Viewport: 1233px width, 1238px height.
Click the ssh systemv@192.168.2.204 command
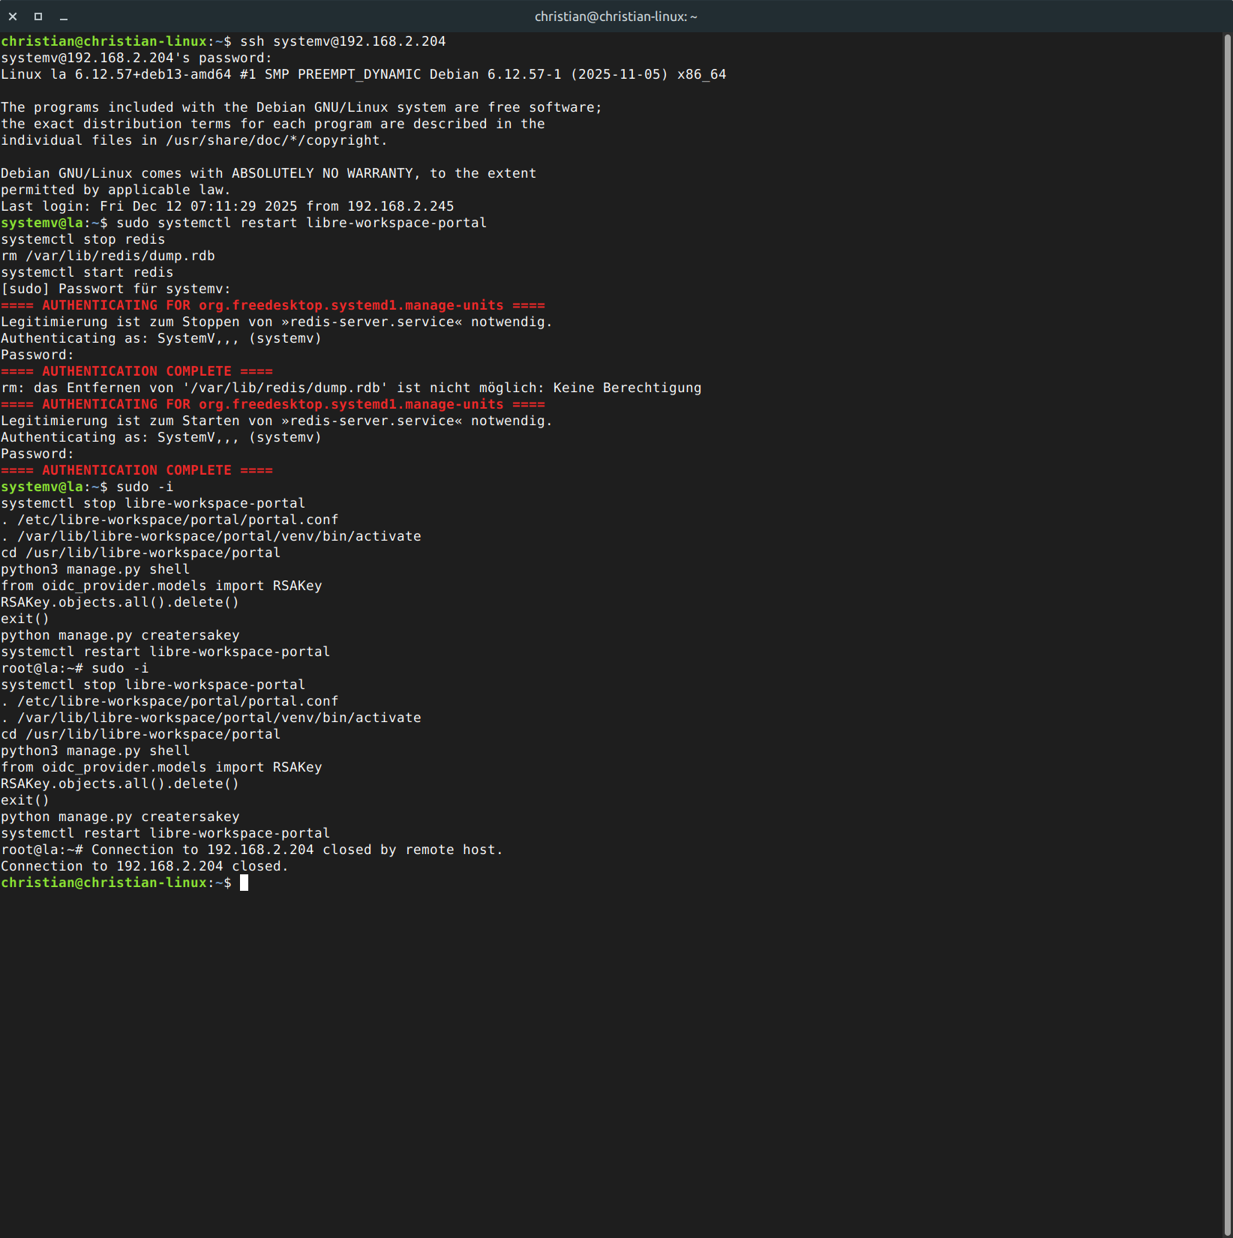click(342, 41)
